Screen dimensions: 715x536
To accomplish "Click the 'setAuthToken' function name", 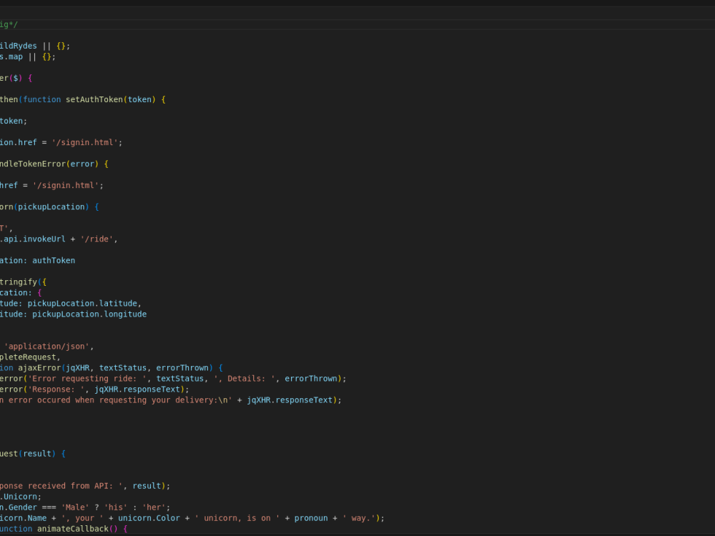I will (94, 99).
